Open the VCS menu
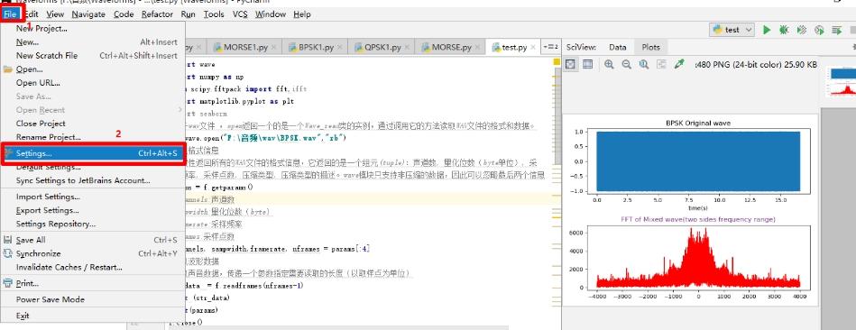The width and height of the screenshot is (856, 330). 240,14
